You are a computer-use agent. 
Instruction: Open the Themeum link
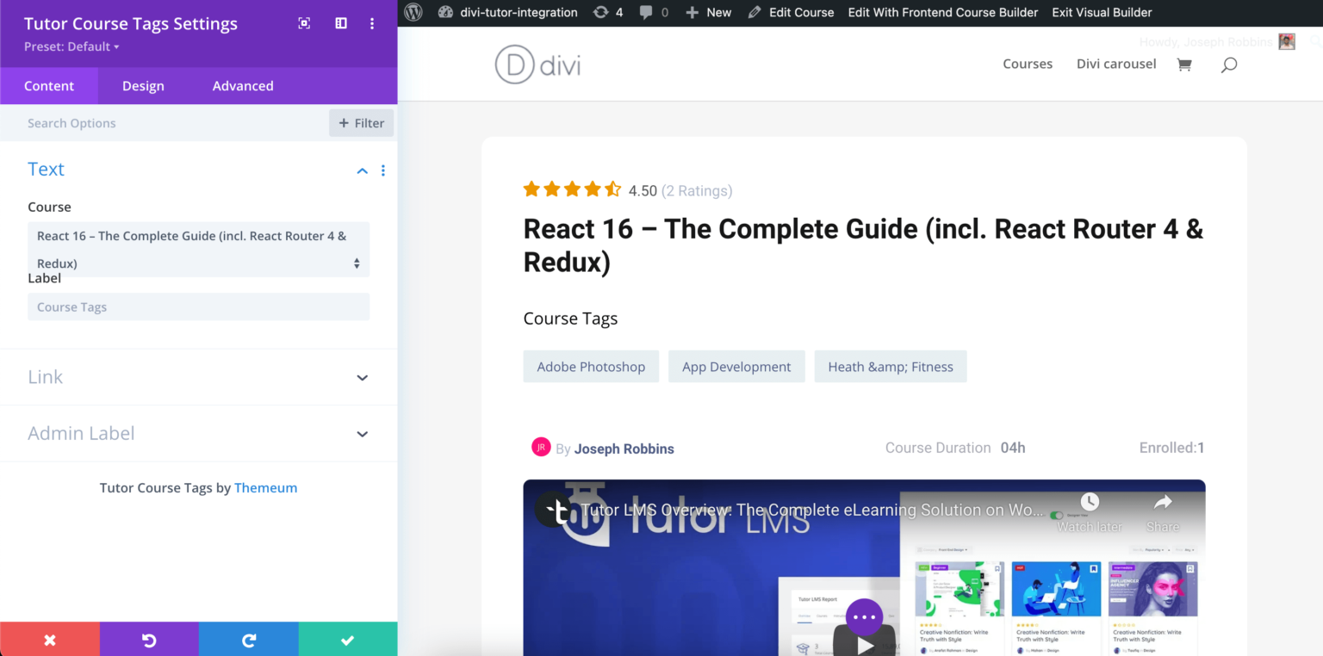click(x=265, y=488)
